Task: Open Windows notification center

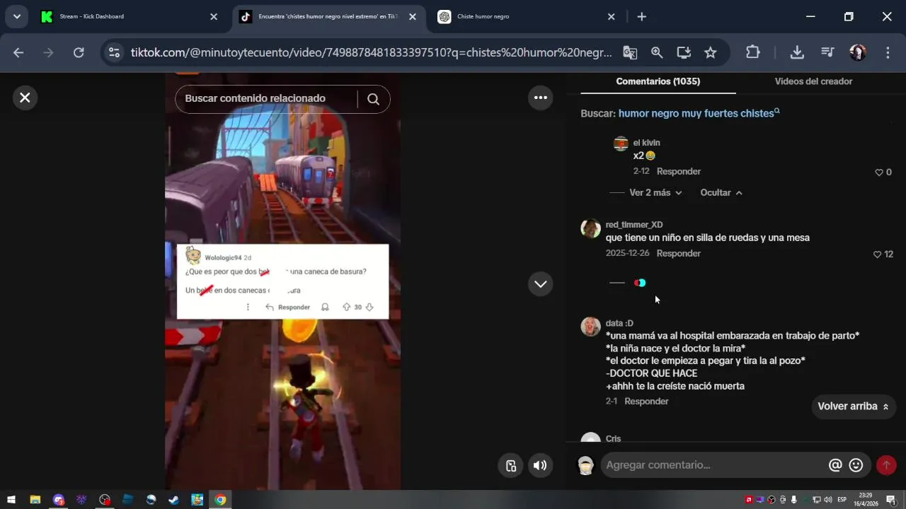Action: pos(892,500)
